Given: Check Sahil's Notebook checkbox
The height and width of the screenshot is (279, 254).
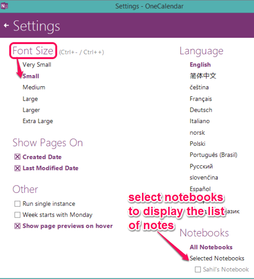Looking at the screenshot, I should click(198, 269).
